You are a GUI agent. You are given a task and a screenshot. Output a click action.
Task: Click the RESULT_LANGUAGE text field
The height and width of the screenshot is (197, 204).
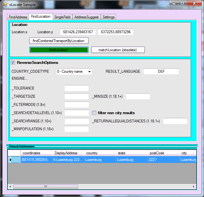tap(161, 71)
